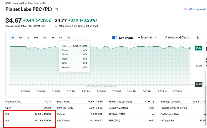Screen dimensions: 207x128
Task: Open the Mountain chart type dropdown
Action: pos(147,38)
